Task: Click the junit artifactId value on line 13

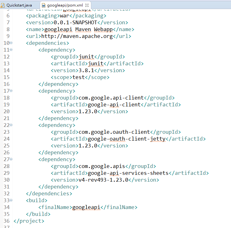Action: (x=96, y=63)
